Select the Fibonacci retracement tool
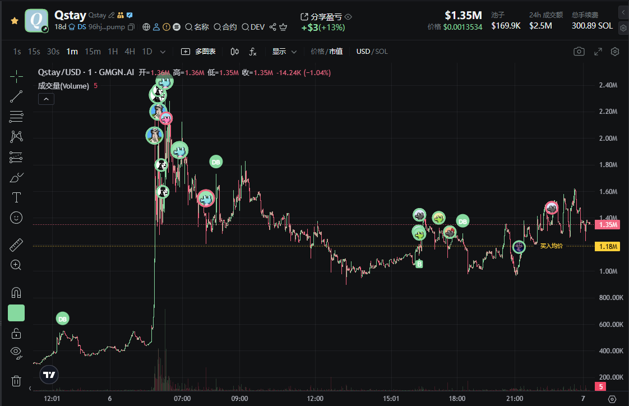Image resolution: width=629 pixels, height=406 pixels. [16, 116]
